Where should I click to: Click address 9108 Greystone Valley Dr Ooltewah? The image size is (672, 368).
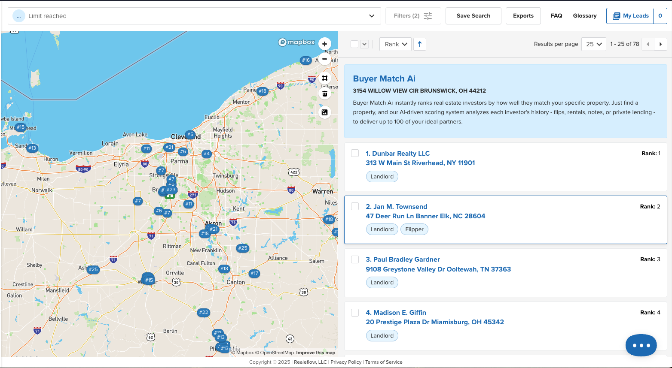click(x=438, y=269)
